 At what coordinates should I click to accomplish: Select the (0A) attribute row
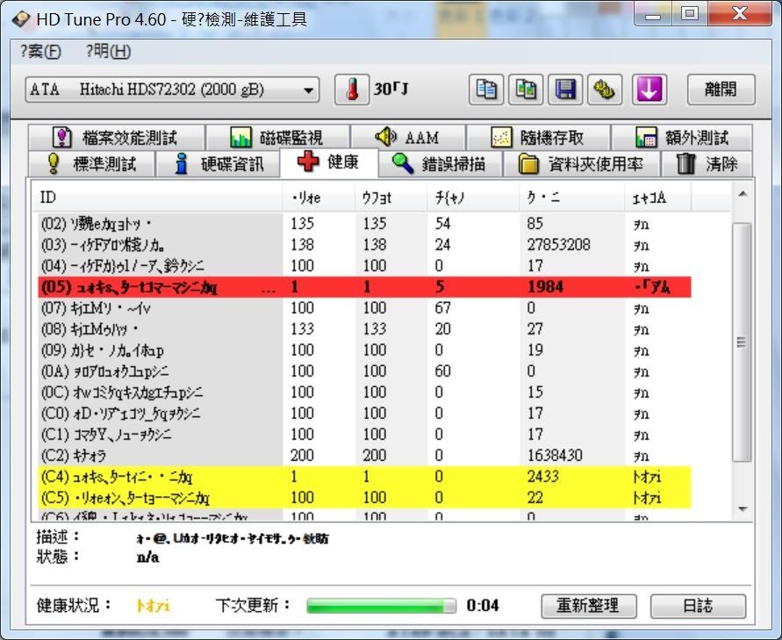point(364,371)
